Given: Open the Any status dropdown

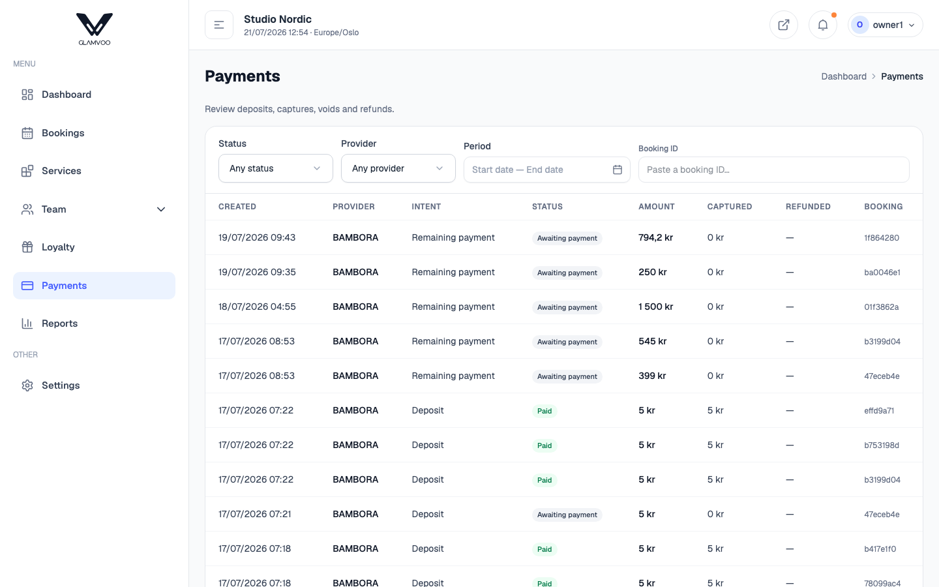Looking at the screenshot, I should [276, 168].
